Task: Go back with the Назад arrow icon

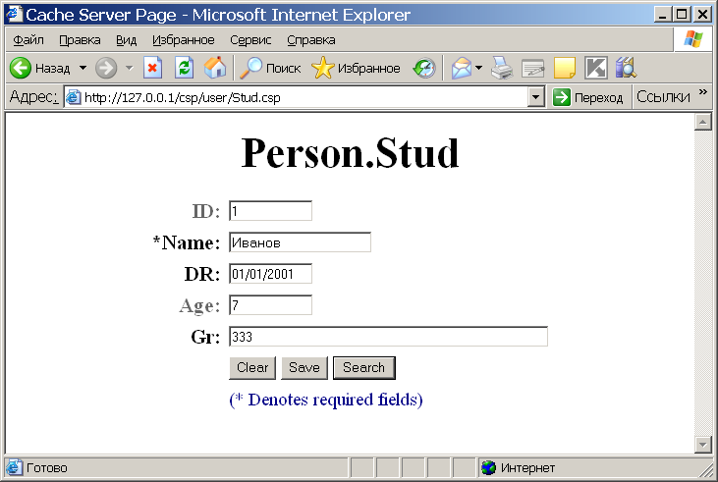Action: (x=21, y=68)
